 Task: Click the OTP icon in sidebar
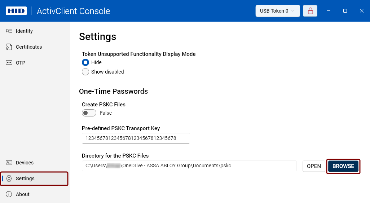point(9,63)
